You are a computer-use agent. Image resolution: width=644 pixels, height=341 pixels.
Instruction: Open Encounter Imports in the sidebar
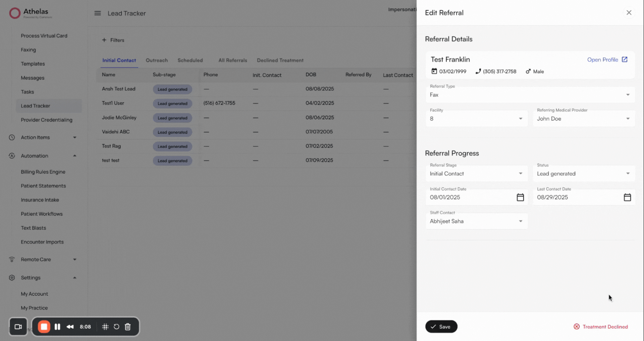click(x=42, y=242)
